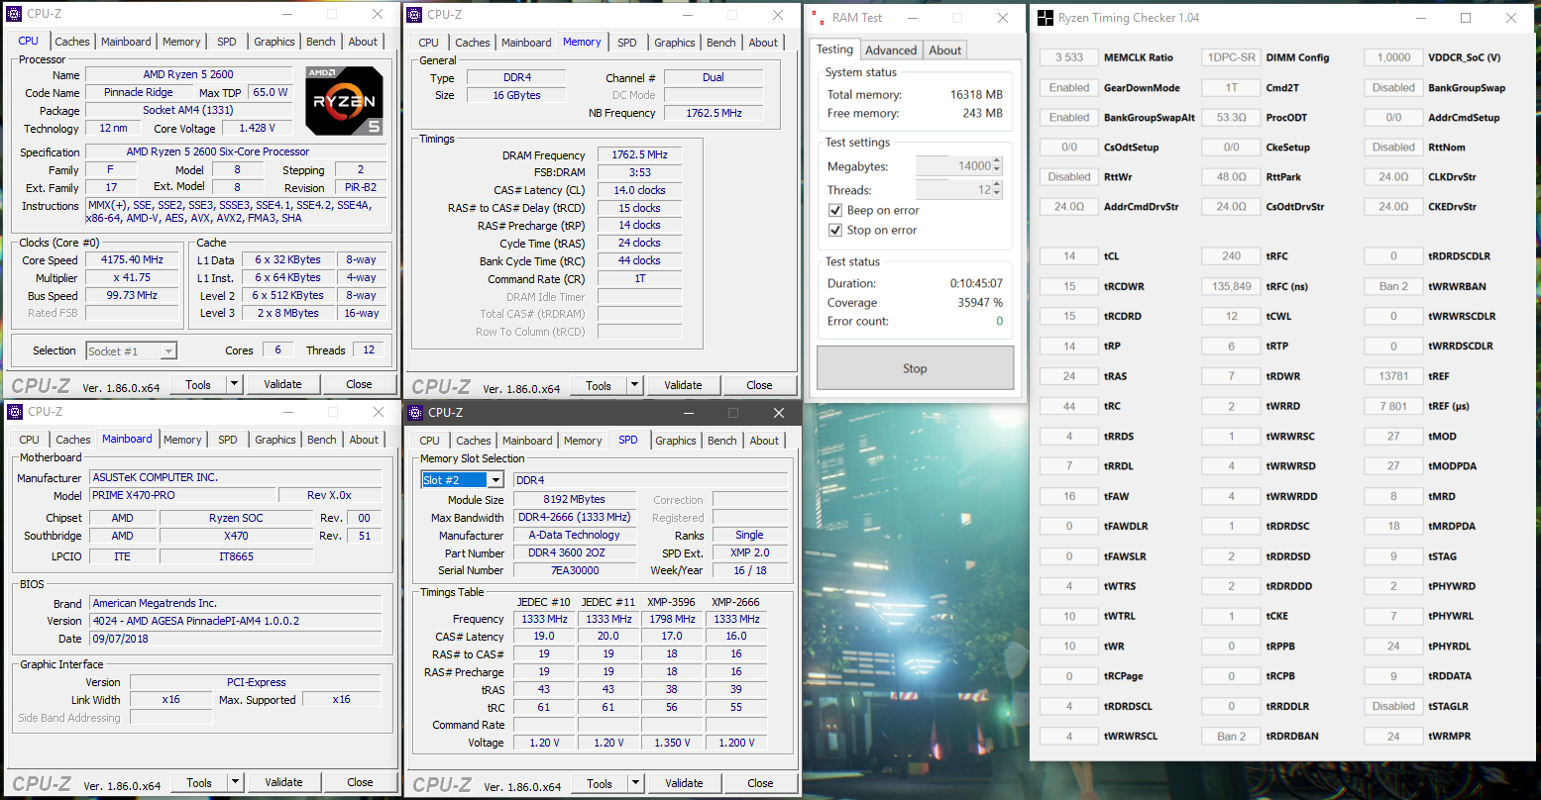The image size is (1541, 800).
Task: Click the RAM Test title bar icon
Action: tap(816, 18)
